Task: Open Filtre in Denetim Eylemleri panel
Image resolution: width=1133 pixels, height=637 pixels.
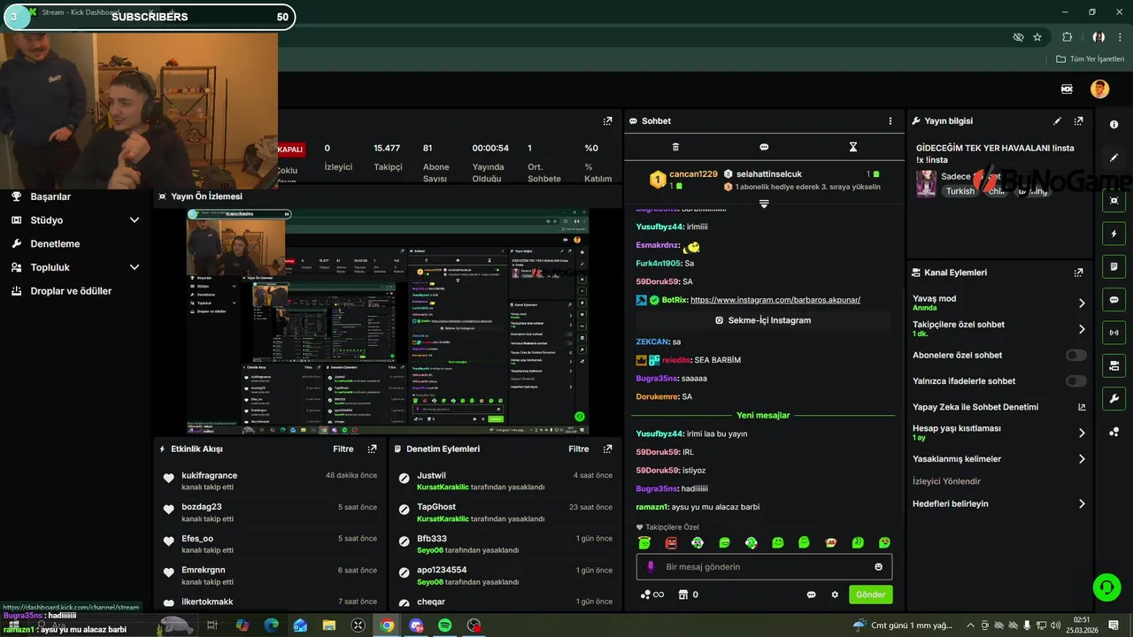Action: tap(579, 449)
